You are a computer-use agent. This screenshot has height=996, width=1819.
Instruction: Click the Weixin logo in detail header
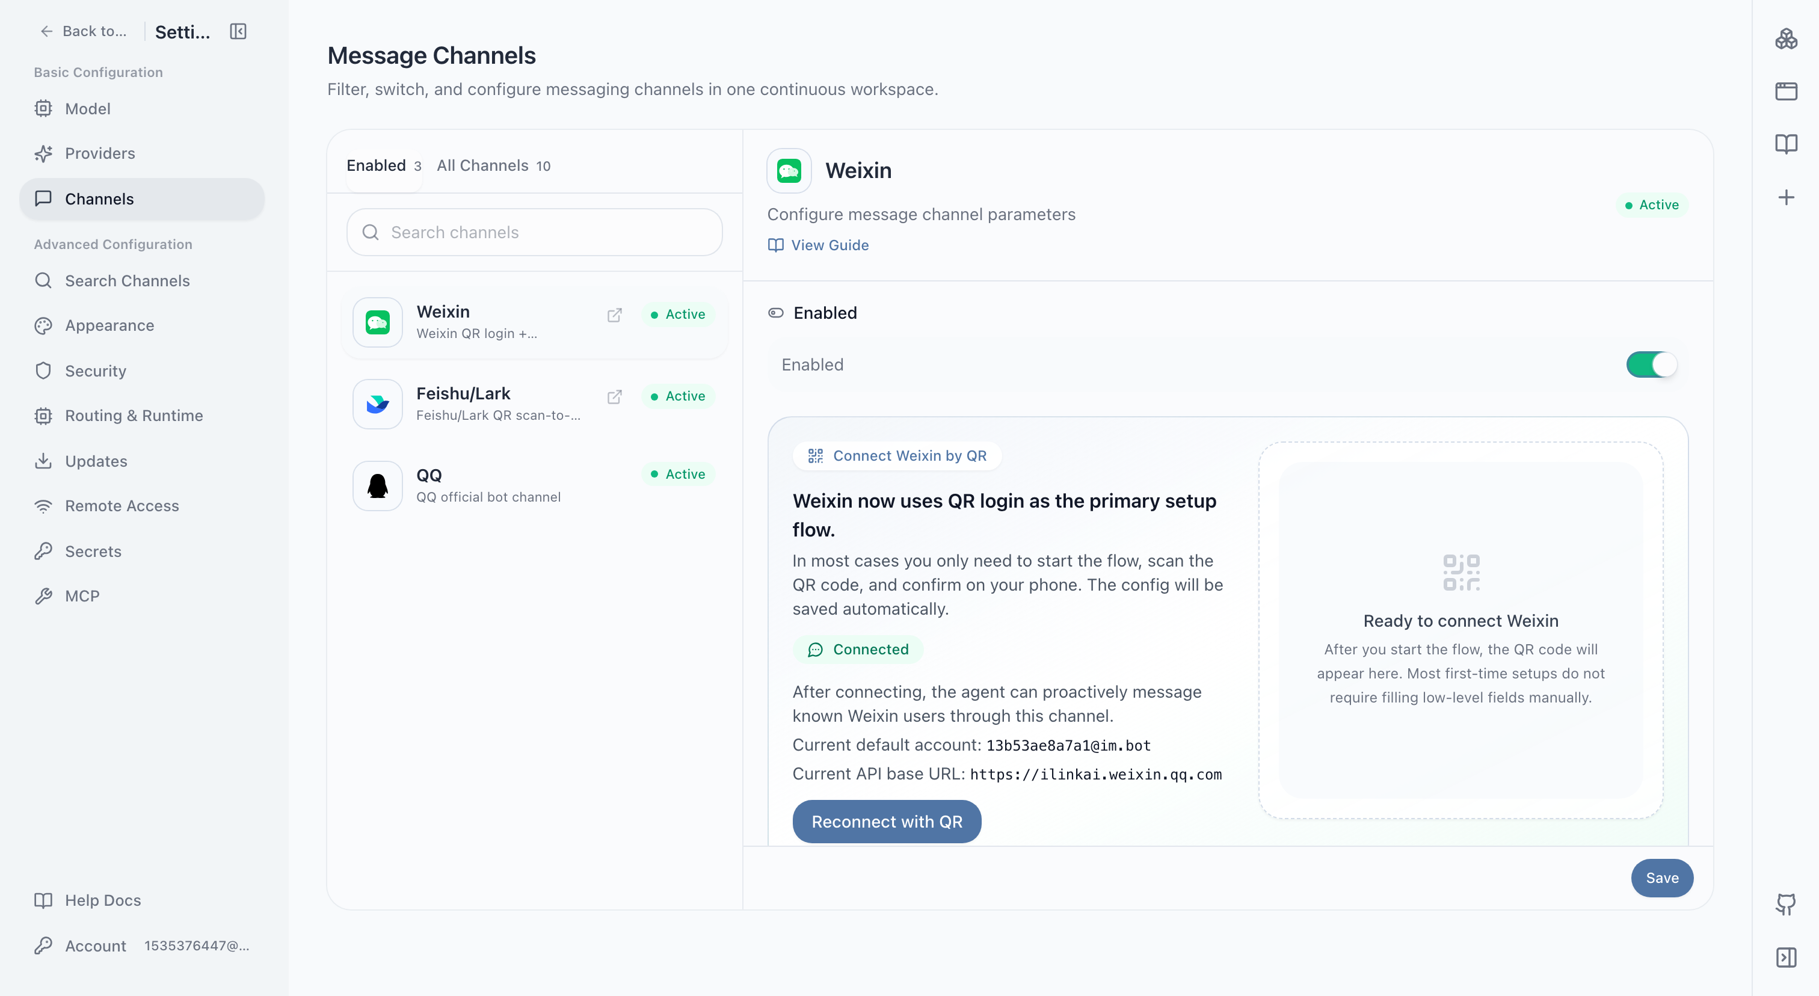tap(789, 171)
